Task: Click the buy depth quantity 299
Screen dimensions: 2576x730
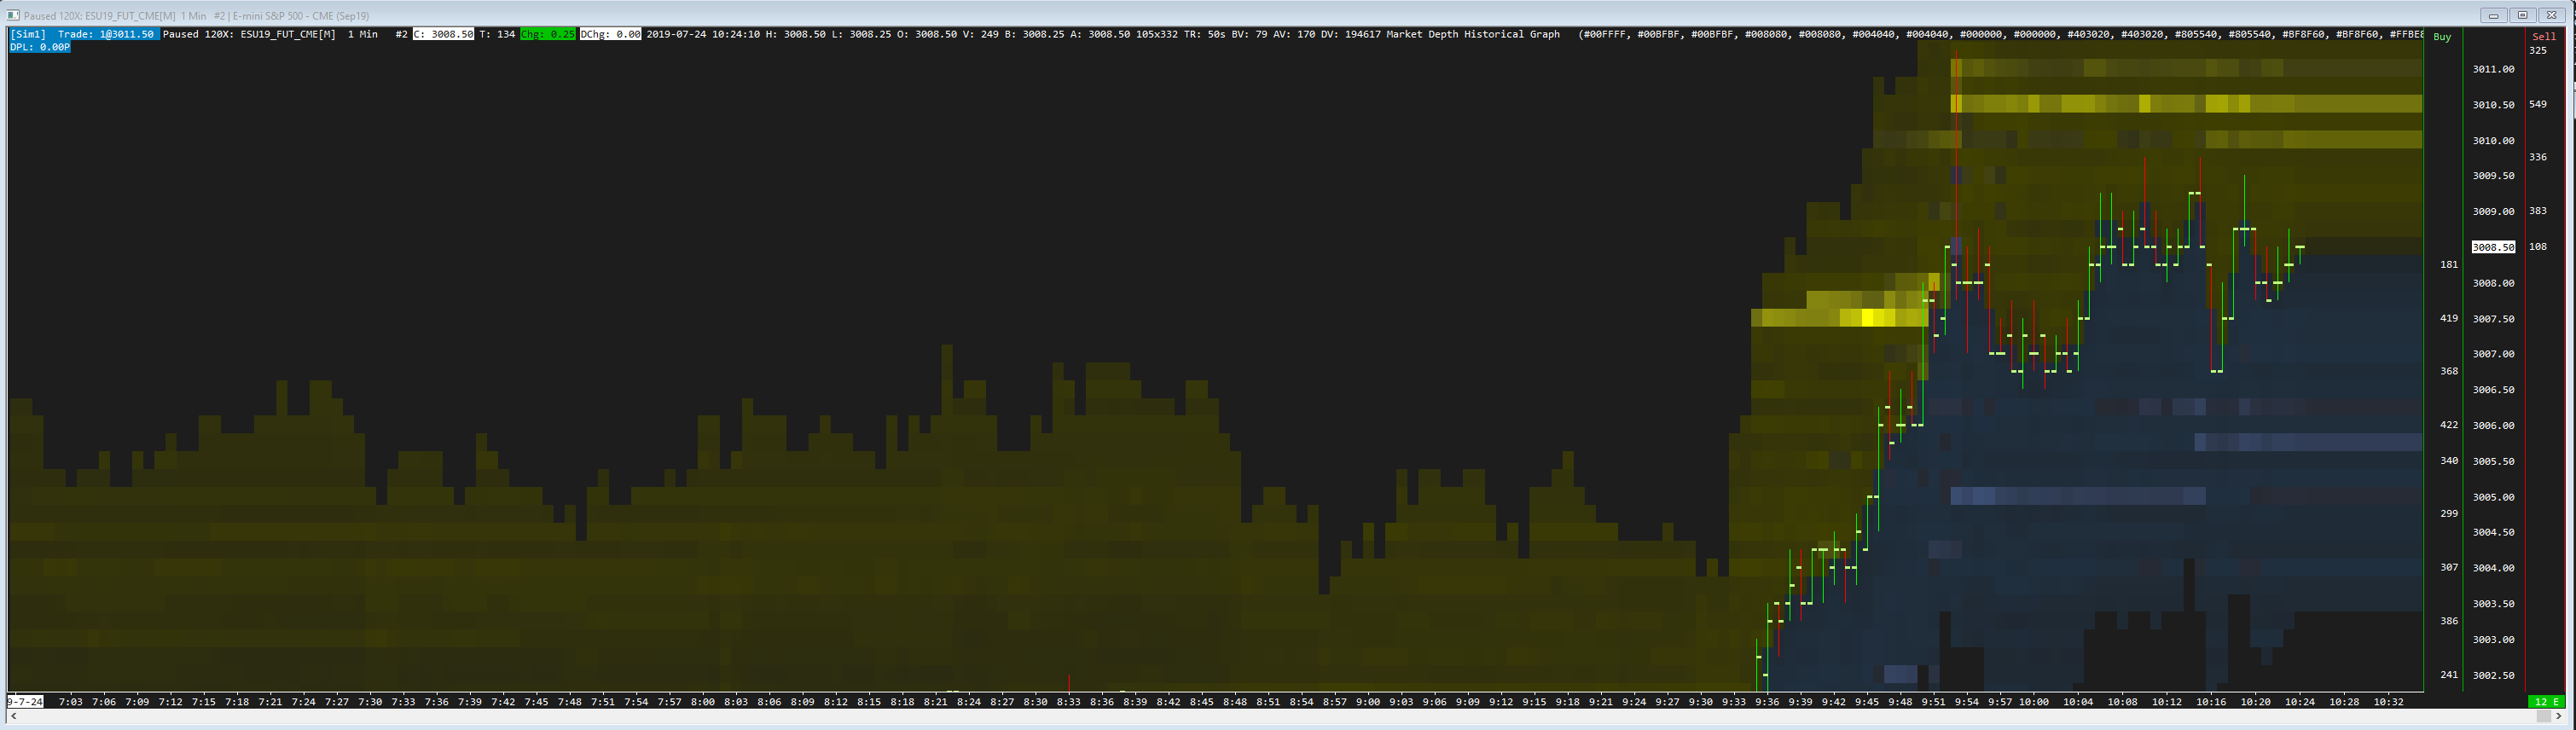Action: click(x=2449, y=513)
